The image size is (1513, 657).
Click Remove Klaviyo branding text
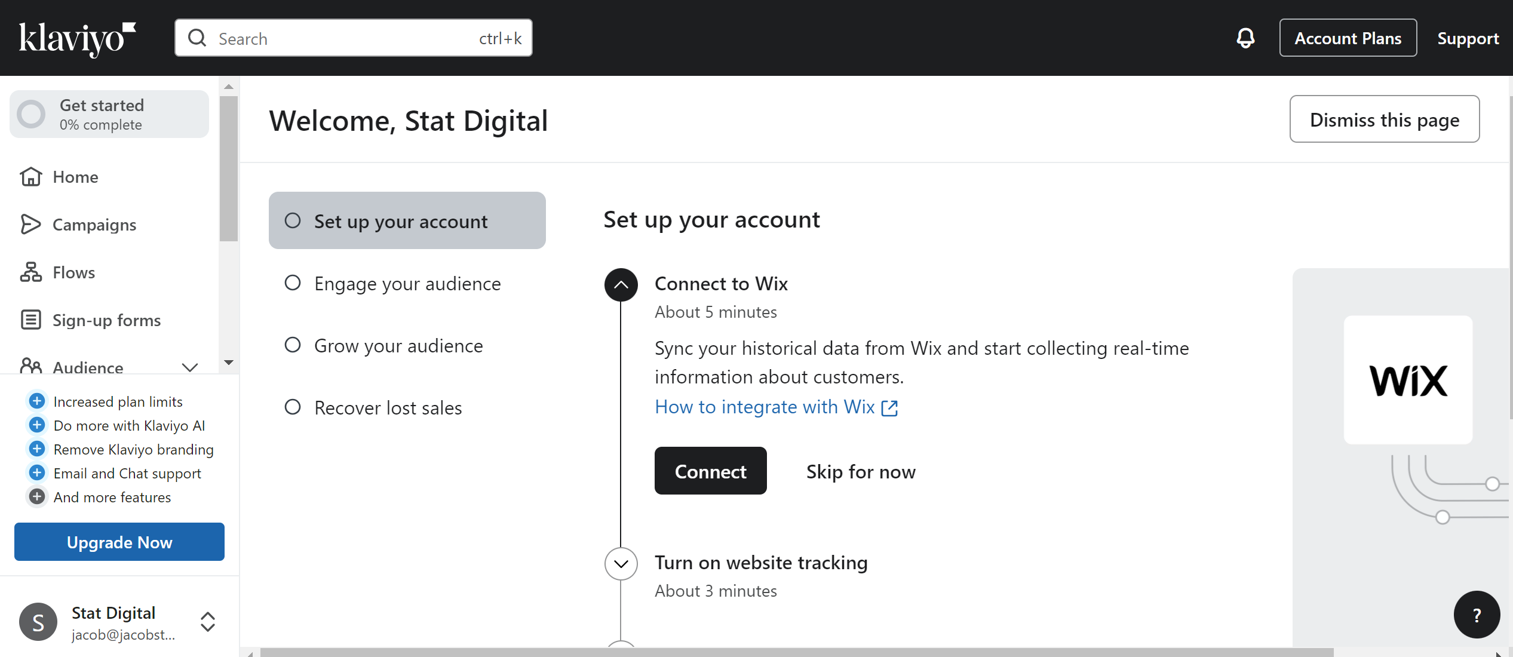tap(134, 449)
